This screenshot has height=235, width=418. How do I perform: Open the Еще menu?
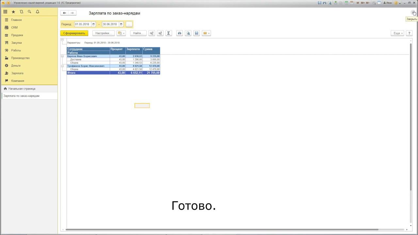tap(397, 33)
